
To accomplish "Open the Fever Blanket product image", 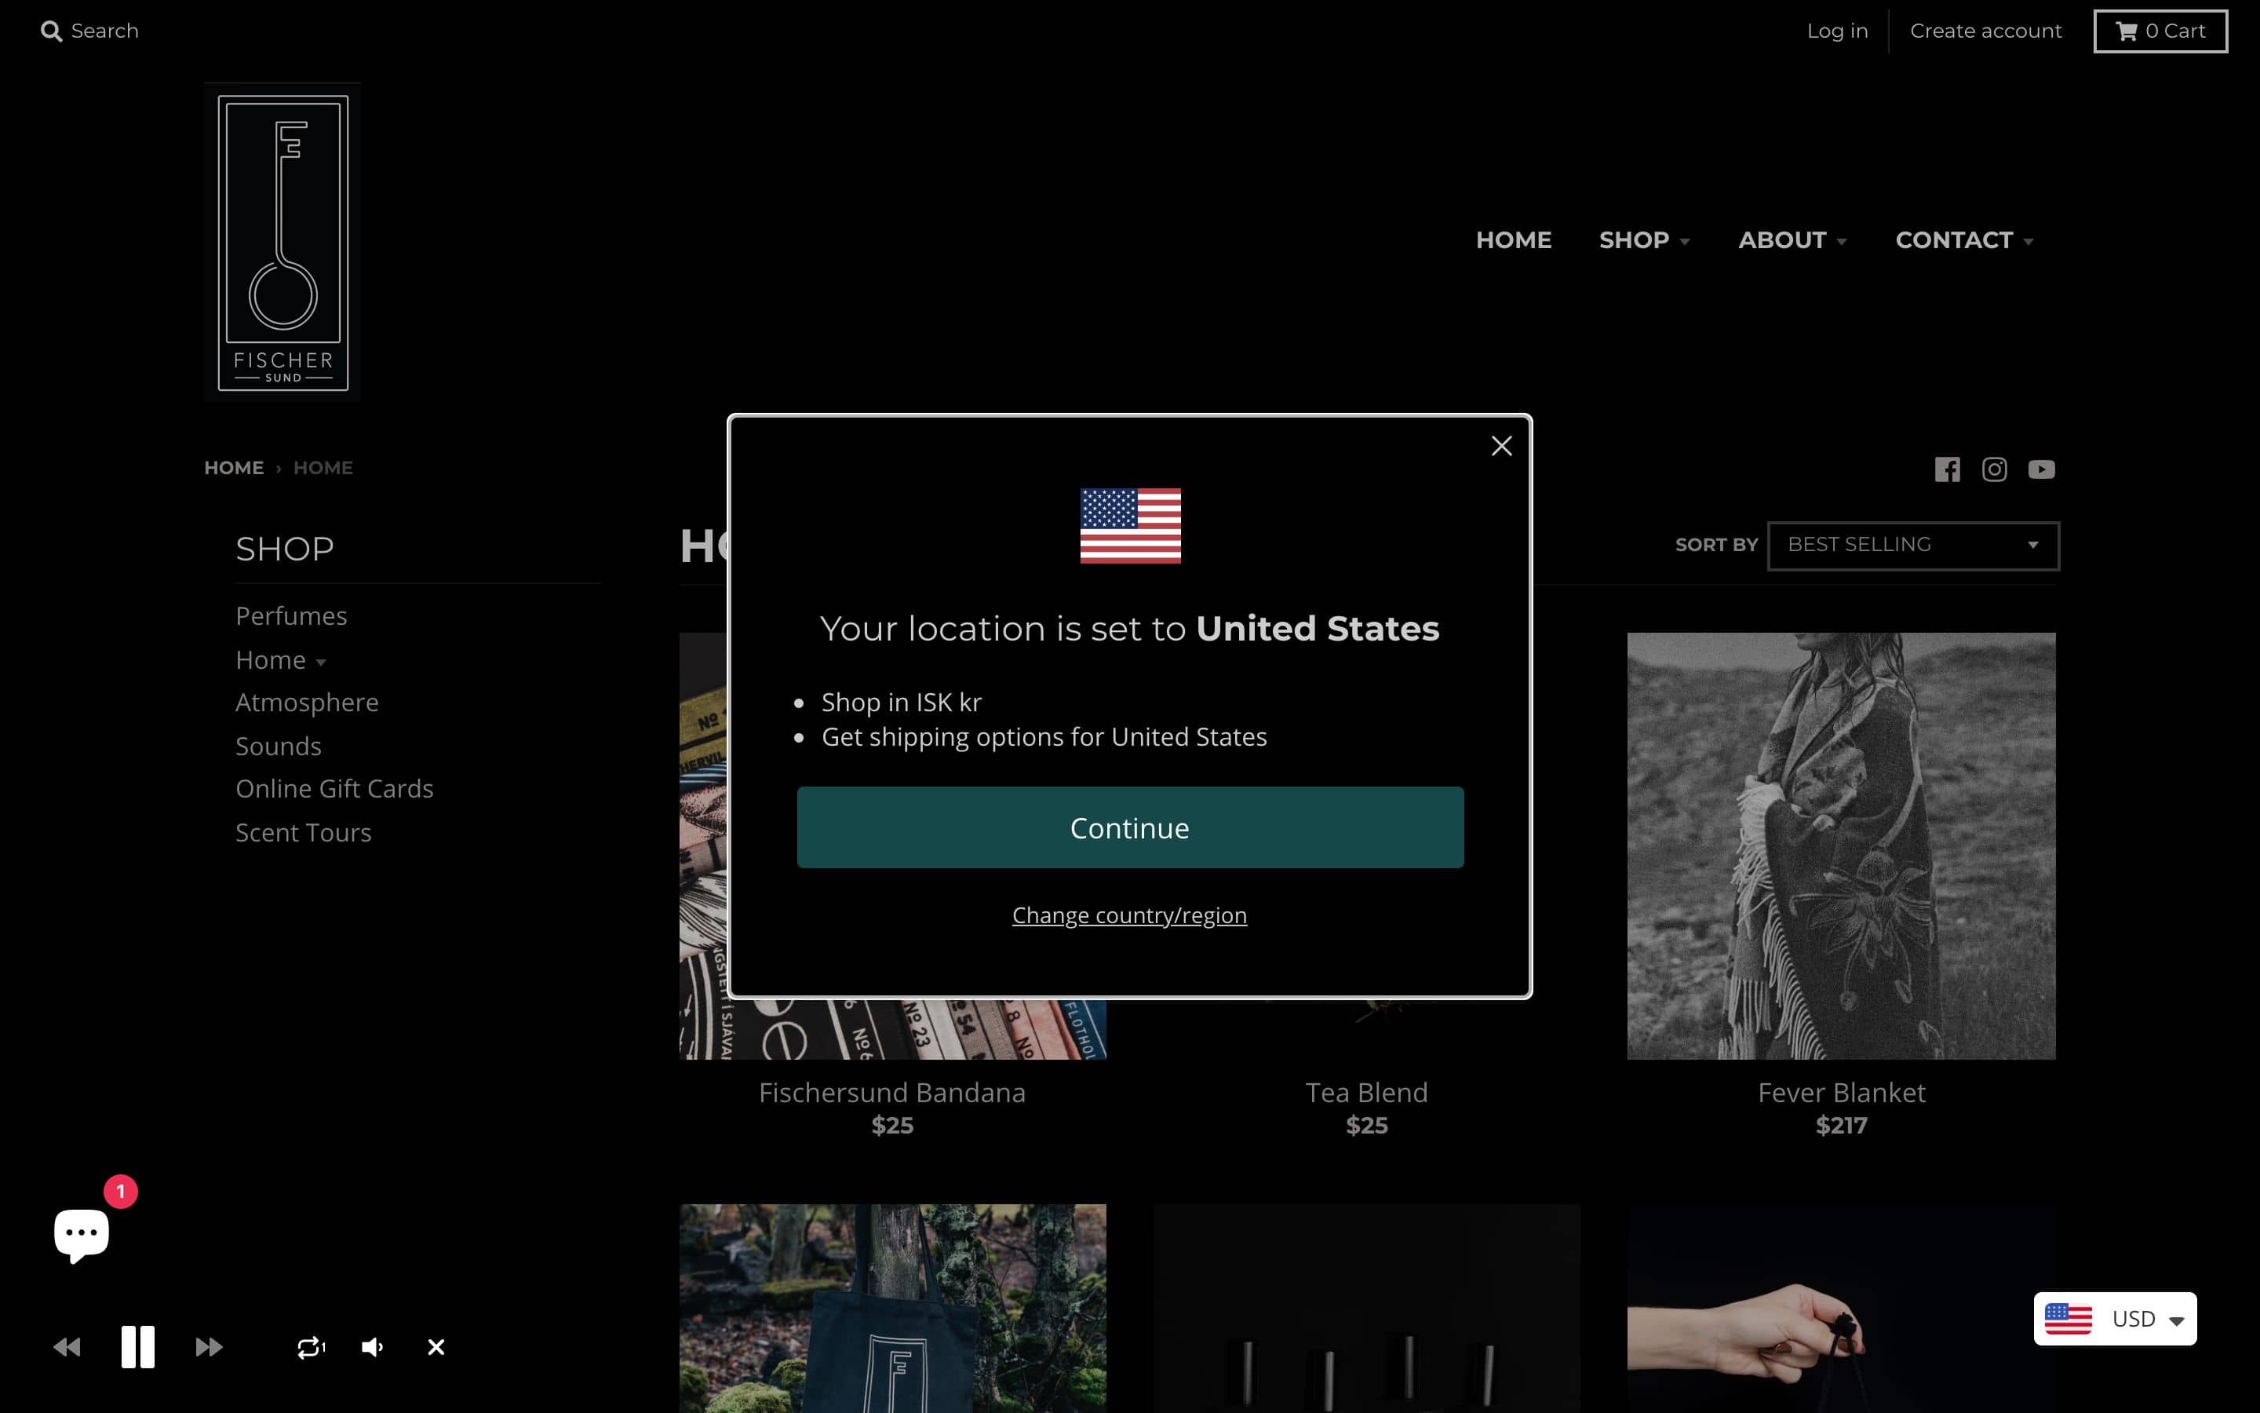I will click(1841, 845).
